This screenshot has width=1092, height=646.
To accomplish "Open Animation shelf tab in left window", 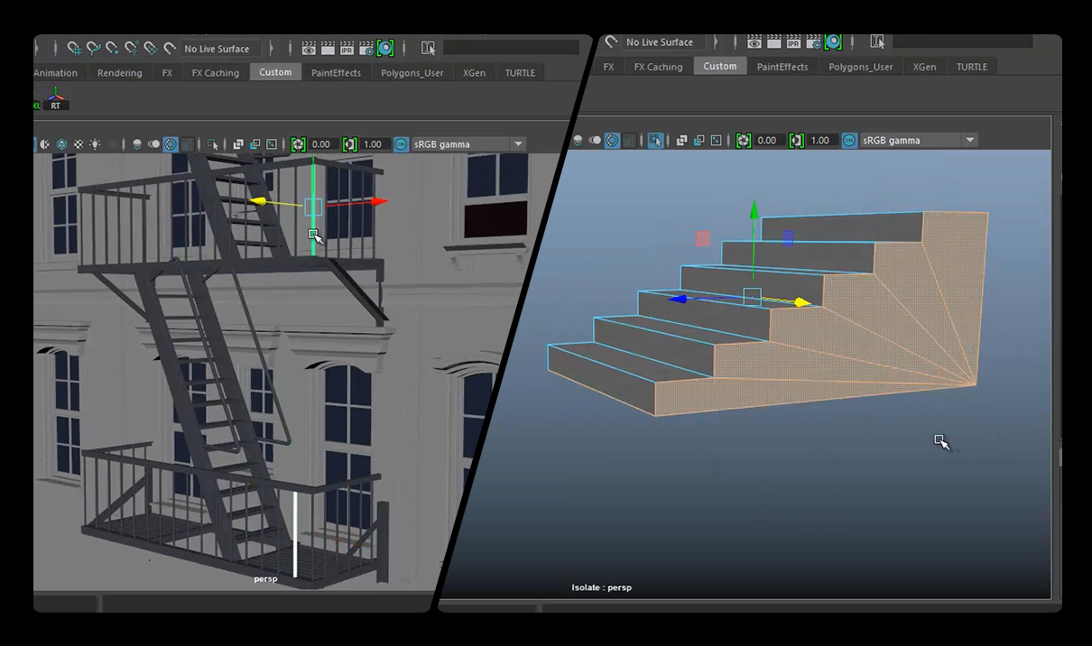I will [x=56, y=73].
